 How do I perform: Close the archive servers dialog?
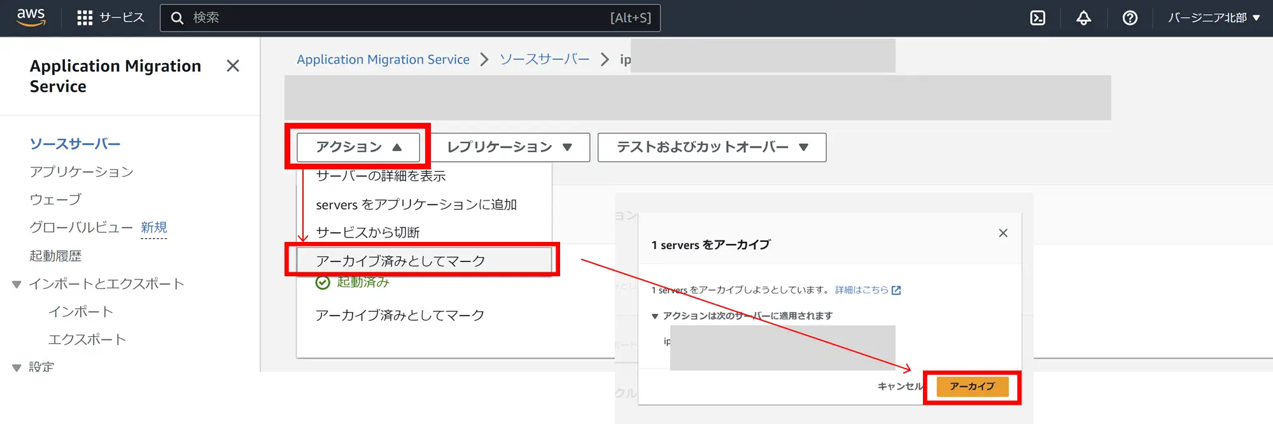tap(1003, 233)
